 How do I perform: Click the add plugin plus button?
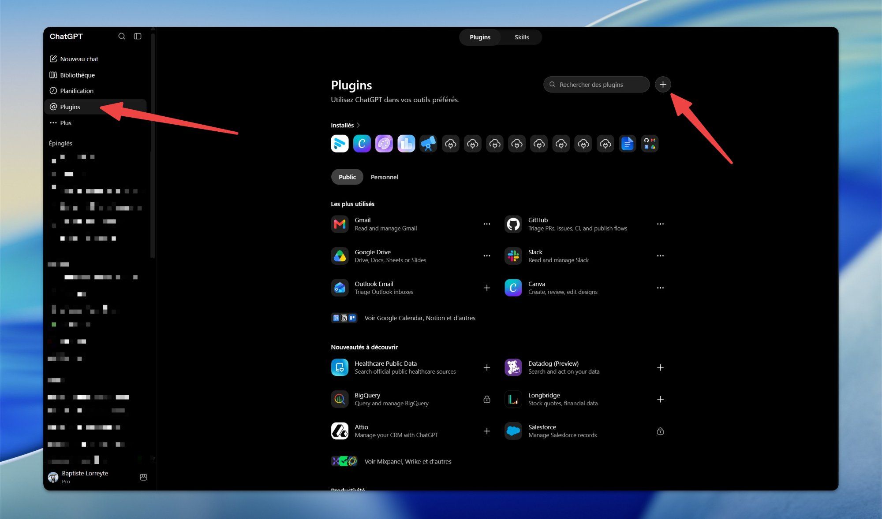point(662,85)
